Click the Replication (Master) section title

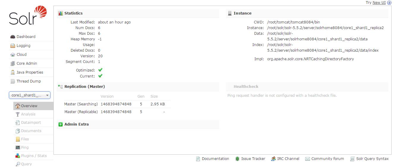(x=85, y=87)
